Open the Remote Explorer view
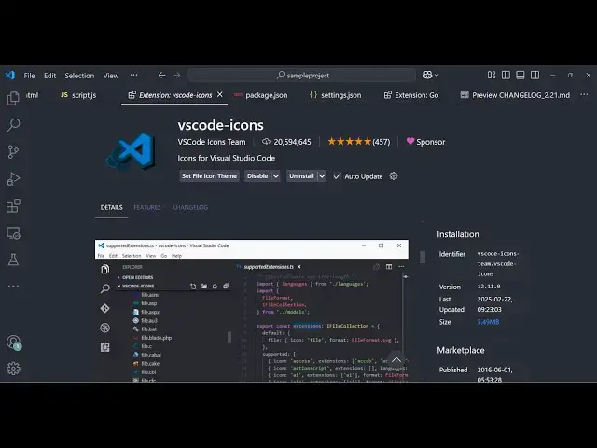Viewport: 597px width, 448px height. point(13,232)
